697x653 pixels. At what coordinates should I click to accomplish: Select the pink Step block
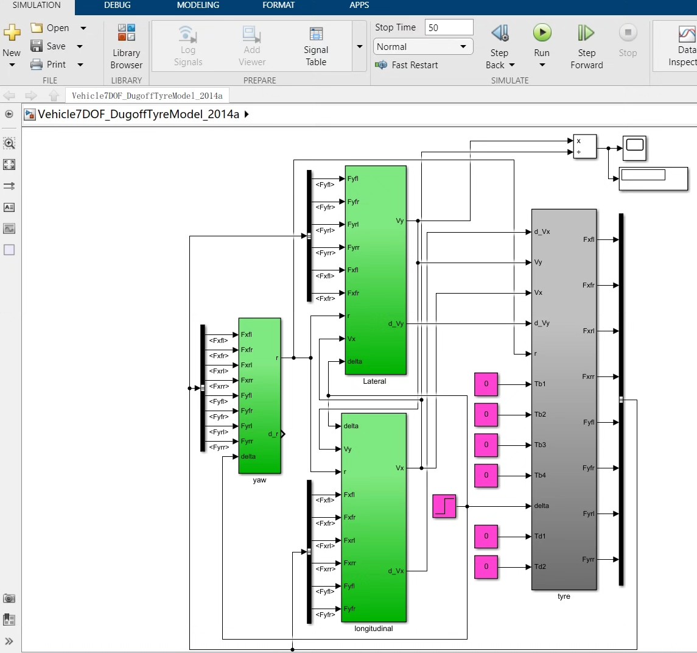point(444,506)
